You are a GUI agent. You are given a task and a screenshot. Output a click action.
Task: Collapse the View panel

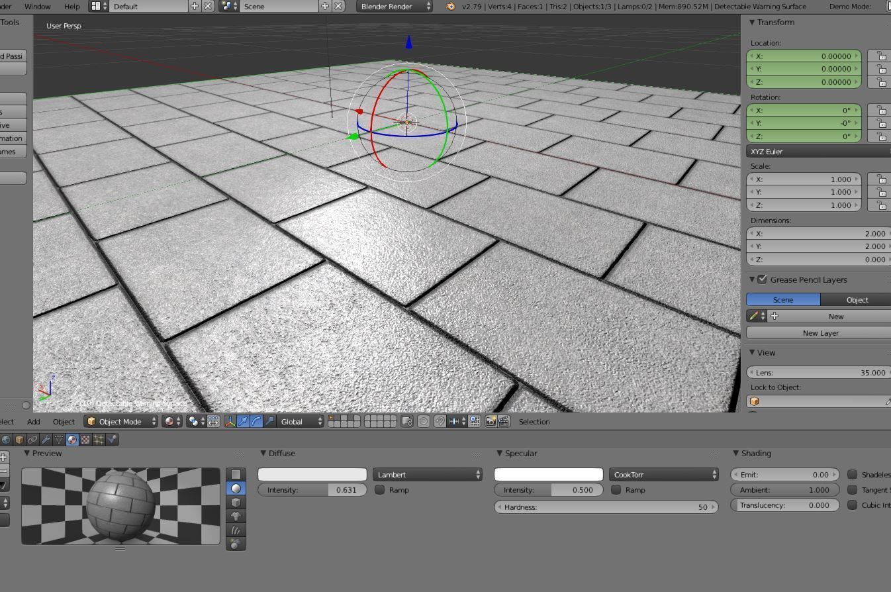click(752, 353)
